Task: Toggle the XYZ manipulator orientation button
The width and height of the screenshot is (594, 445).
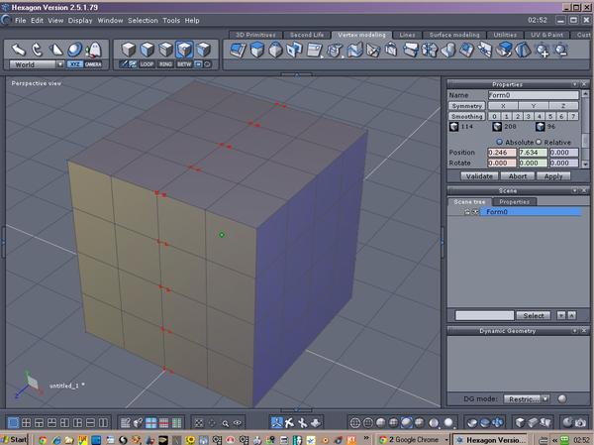Action: (74, 64)
